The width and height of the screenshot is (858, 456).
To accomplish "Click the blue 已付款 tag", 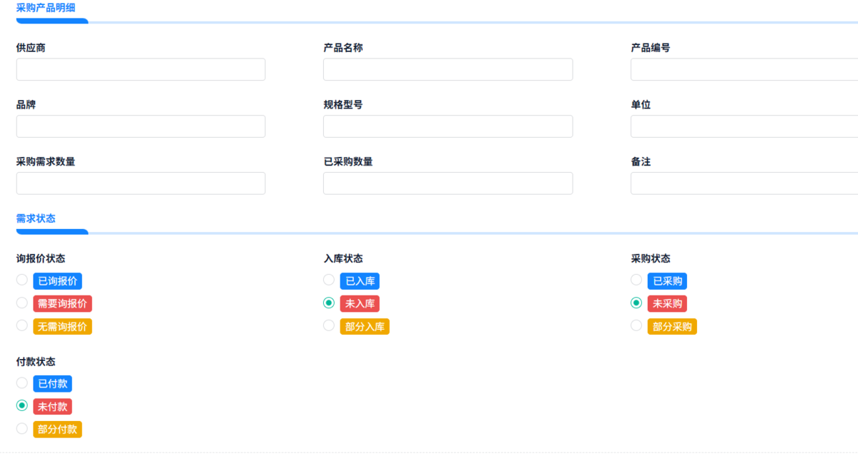I will (x=52, y=384).
